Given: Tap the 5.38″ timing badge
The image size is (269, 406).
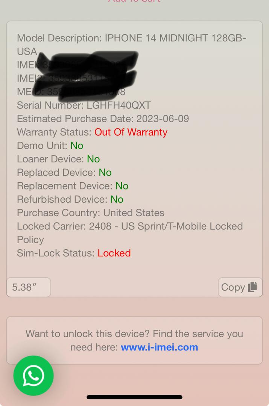Looking at the screenshot, I should point(29,287).
